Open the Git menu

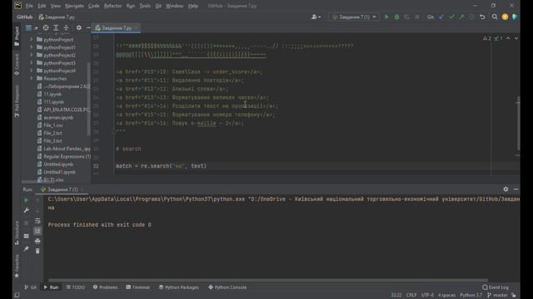pyautogui.click(x=158, y=6)
